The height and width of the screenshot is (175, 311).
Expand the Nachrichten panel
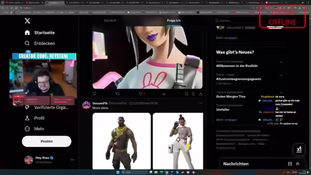(298, 164)
